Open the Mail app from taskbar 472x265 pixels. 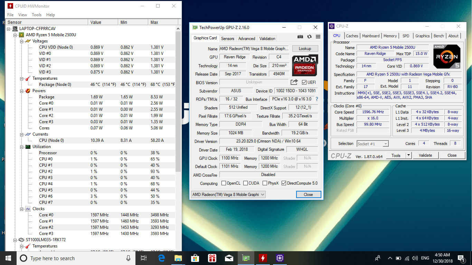click(229, 258)
